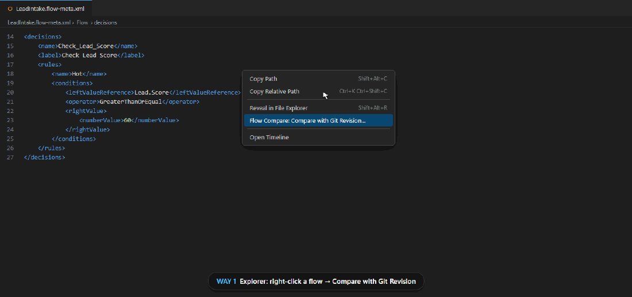Click the closing </rightValue> tag
The height and width of the screenshot is (297, 632).
[x=87, y=130]
